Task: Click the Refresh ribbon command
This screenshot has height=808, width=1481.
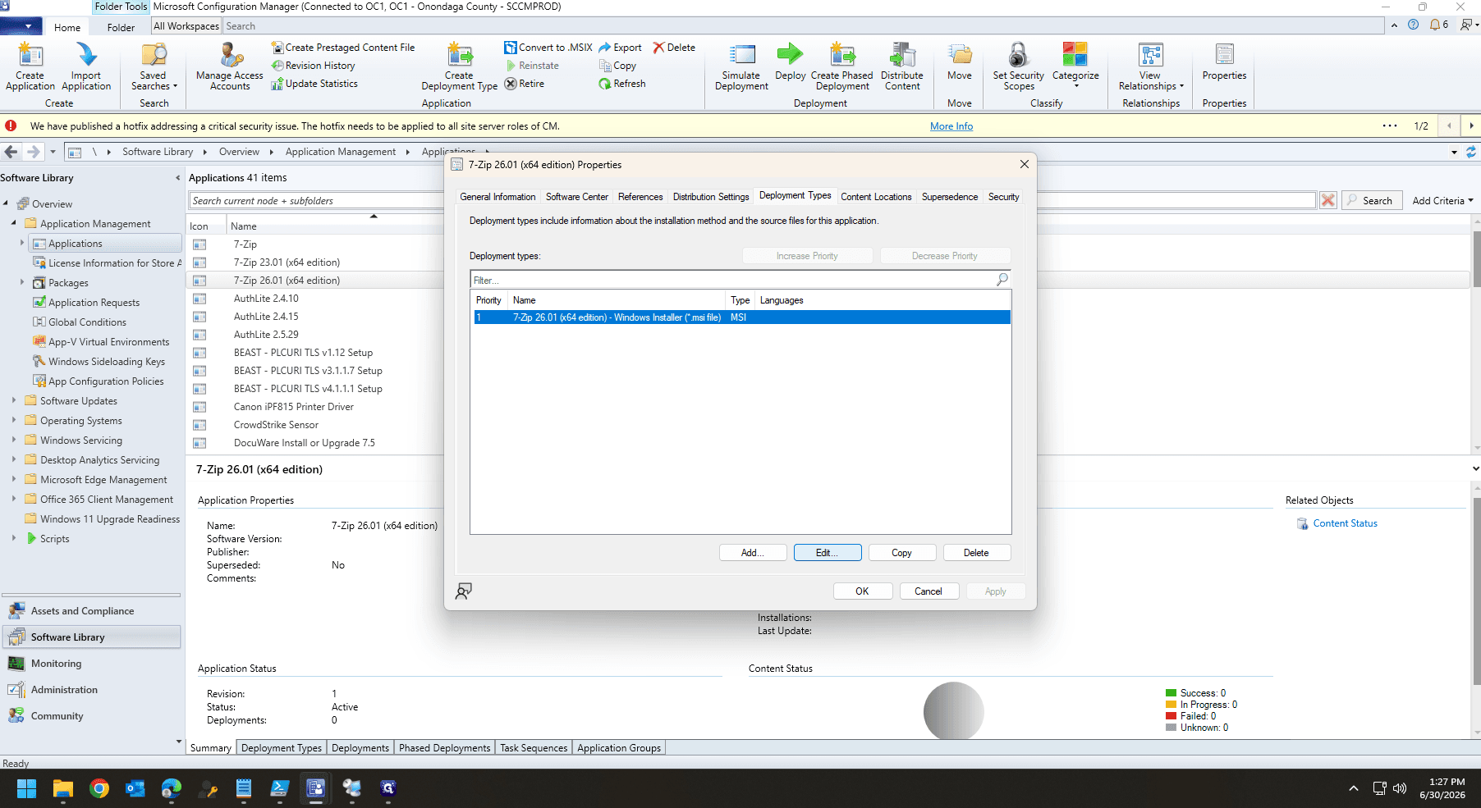Action: tap(622, 84)
